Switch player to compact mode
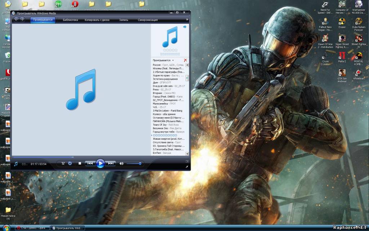The image size is (369, 231). [187, 167]
